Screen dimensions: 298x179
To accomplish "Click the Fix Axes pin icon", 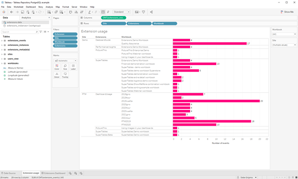I will [108, 12].
